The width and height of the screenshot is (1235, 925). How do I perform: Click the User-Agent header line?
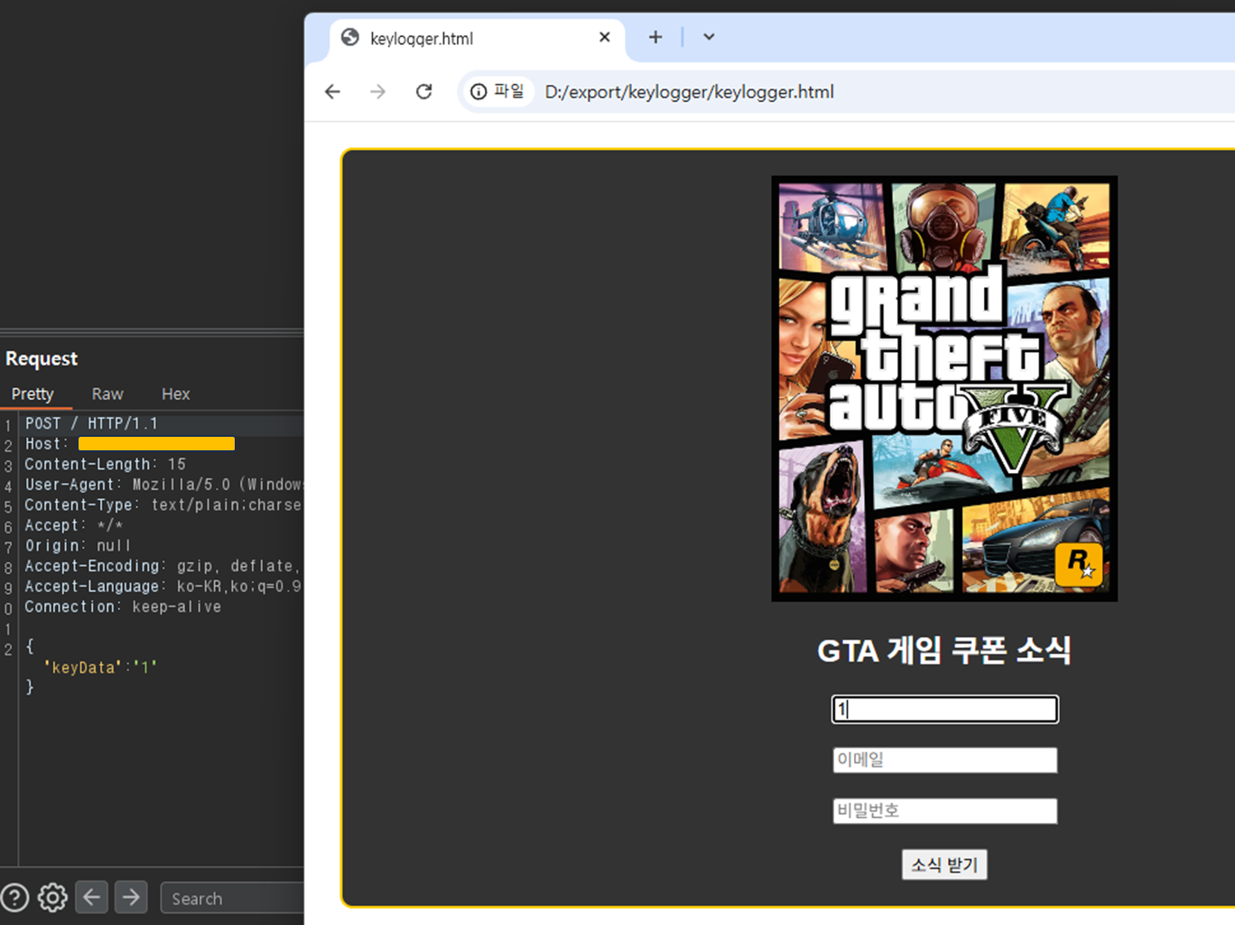pyautogui.click(x=163, y=485)
